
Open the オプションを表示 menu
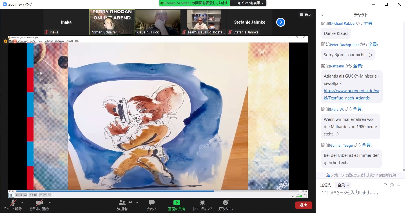point(250,3)
